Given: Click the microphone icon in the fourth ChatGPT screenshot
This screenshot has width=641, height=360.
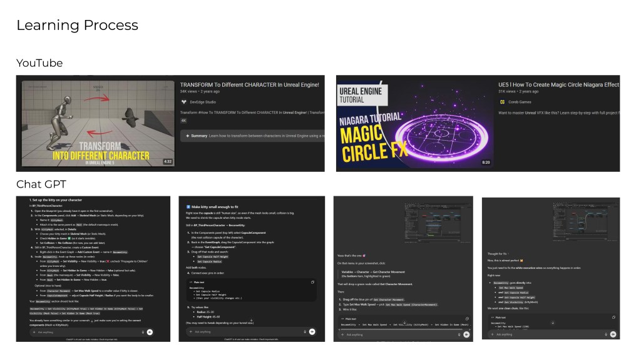Looking at the screenshot, I should (x=605, y=334).
